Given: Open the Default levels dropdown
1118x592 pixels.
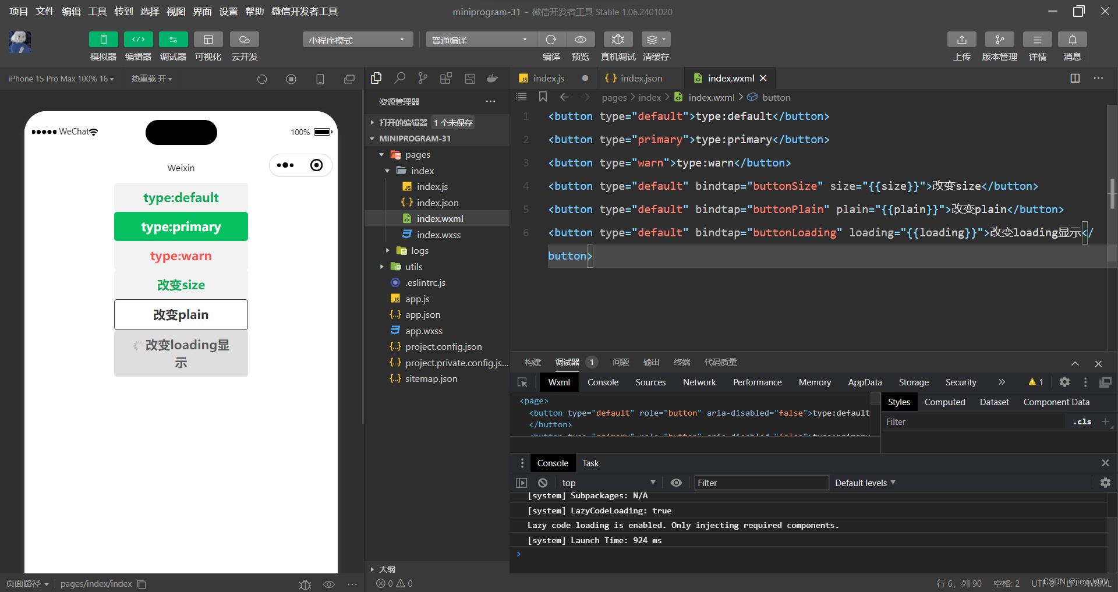Looking at the screenshot, I should coord(865,483).
